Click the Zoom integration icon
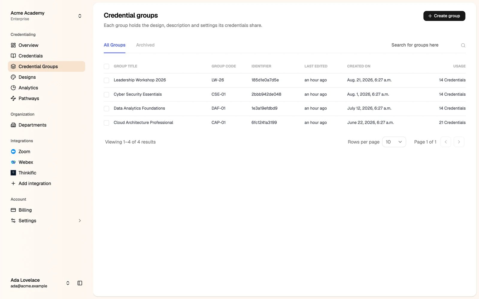 pos(13,152)
